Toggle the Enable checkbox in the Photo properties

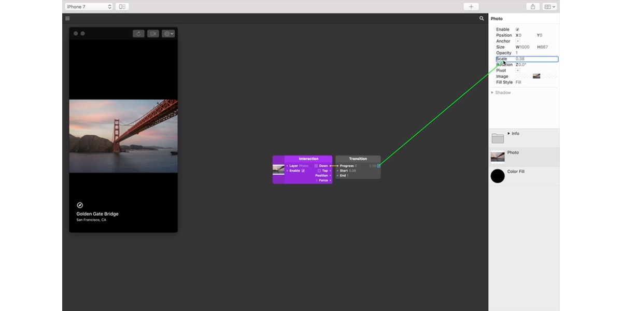pyautogui.click(x=517, y=29)
